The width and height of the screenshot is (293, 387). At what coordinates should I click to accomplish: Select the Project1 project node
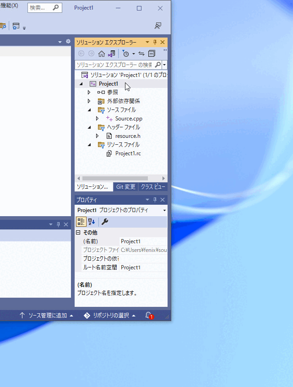click(x=109, y=84)
